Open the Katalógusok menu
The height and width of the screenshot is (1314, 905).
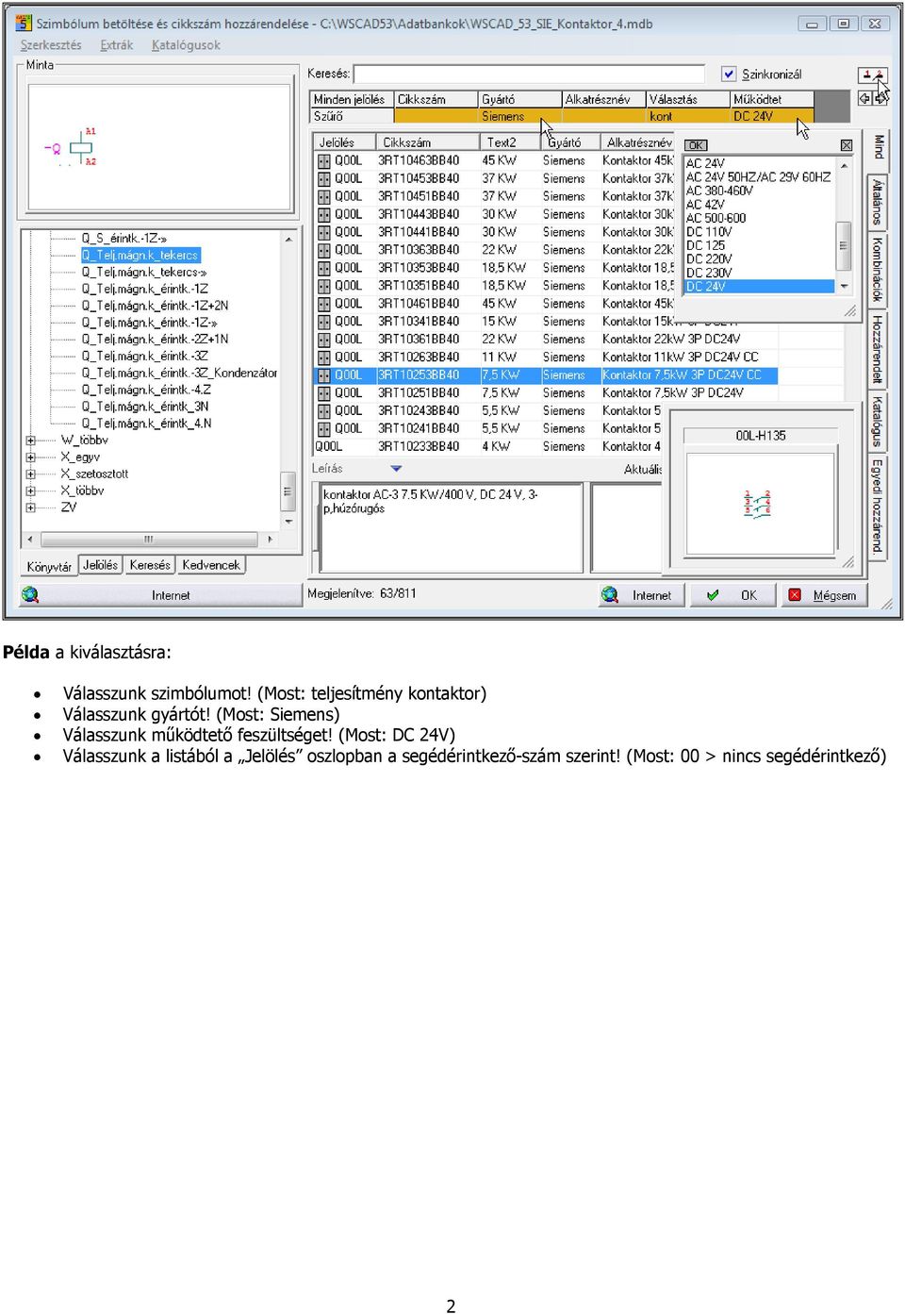186,45
